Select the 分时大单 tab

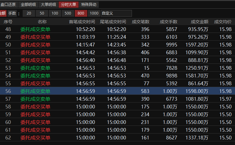pos(69,5)
